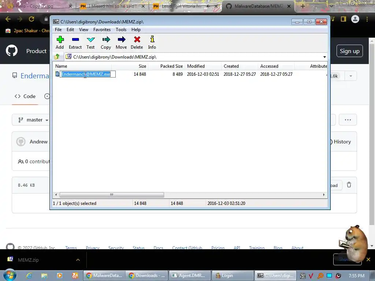This screenshot has height=281, width=375.
Task: Switch to 'I Missed him so he said' tab
Action: pos(112,6)
